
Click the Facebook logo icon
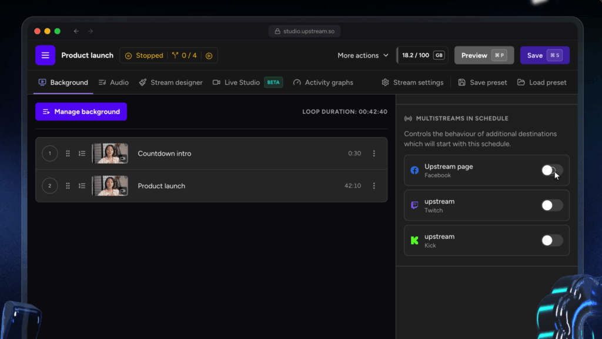pyautogui.click(x=414, y=170)
